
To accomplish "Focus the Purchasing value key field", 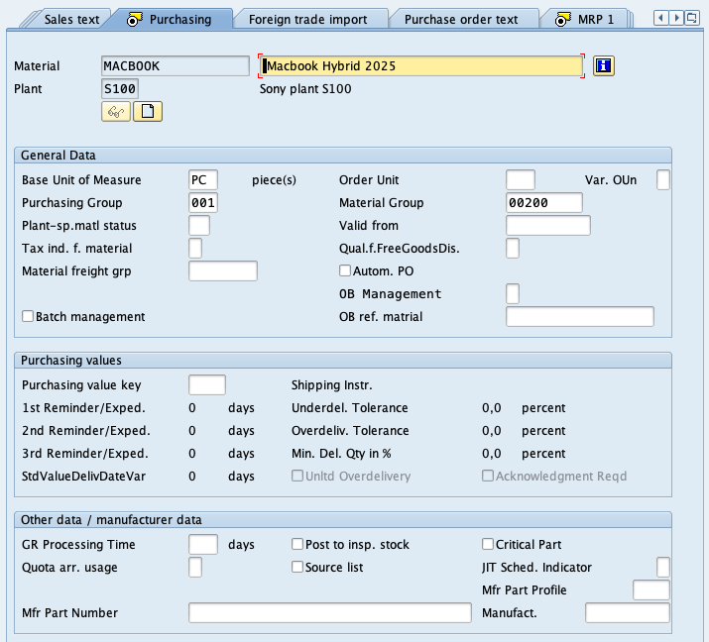I will 207,385.
